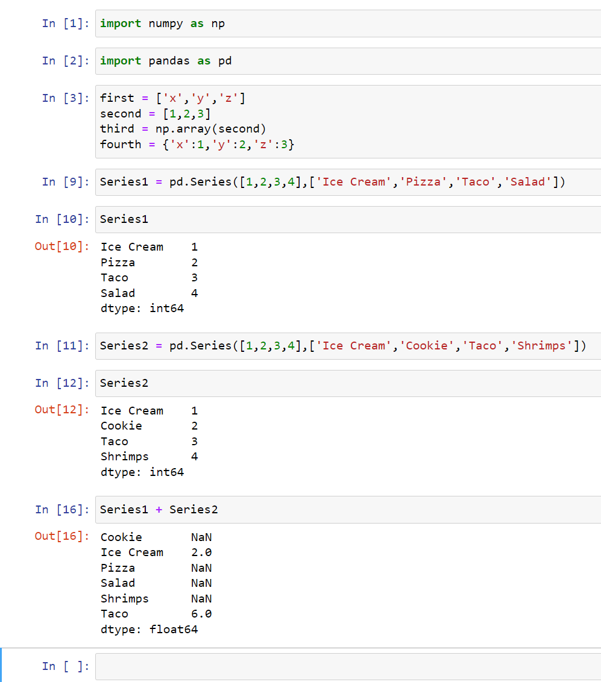Screen dimensions: 601x682
Task: Click 'Cookie NaN' row in Out[16]
Action: (x=156, y=537)
